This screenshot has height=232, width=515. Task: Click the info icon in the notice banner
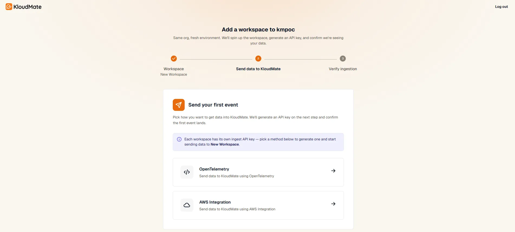pos(179,139)
